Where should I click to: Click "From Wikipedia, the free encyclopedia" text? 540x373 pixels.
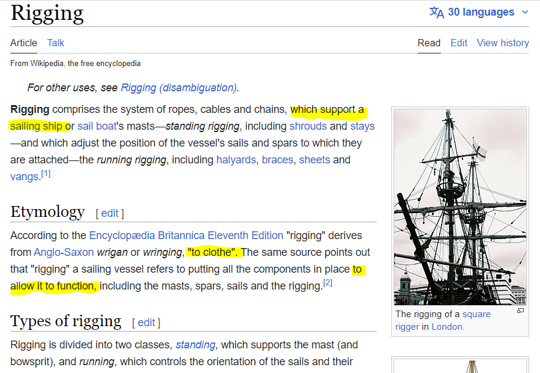point(76,64)
